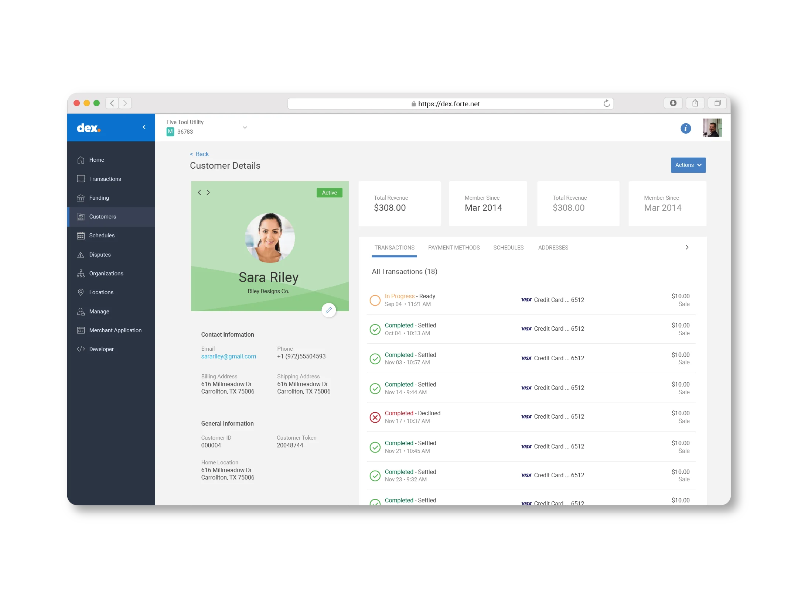Go to next customer using right arrow on card
This screenshot has width=798, height=598.
pos(208,192)
